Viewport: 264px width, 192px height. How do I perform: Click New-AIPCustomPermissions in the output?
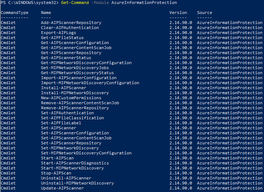[71, 98]
